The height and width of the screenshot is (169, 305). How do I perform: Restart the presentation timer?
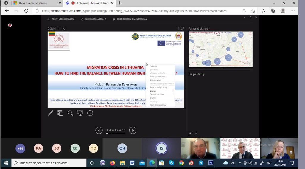pyautogui.click(x=64, y=29)
